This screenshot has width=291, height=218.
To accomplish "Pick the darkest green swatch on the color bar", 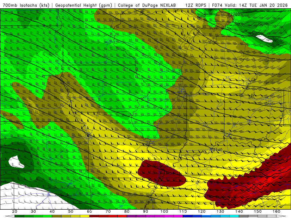I will pyautogui.click(x=19, y=216).
